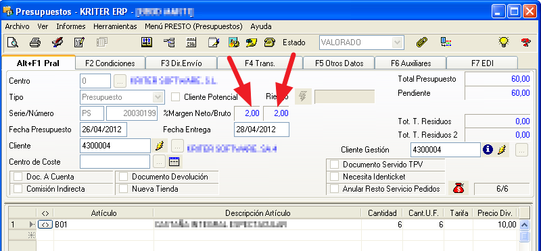Click the print preview magnifier icon
541x251 pixels.
(12, 43)
